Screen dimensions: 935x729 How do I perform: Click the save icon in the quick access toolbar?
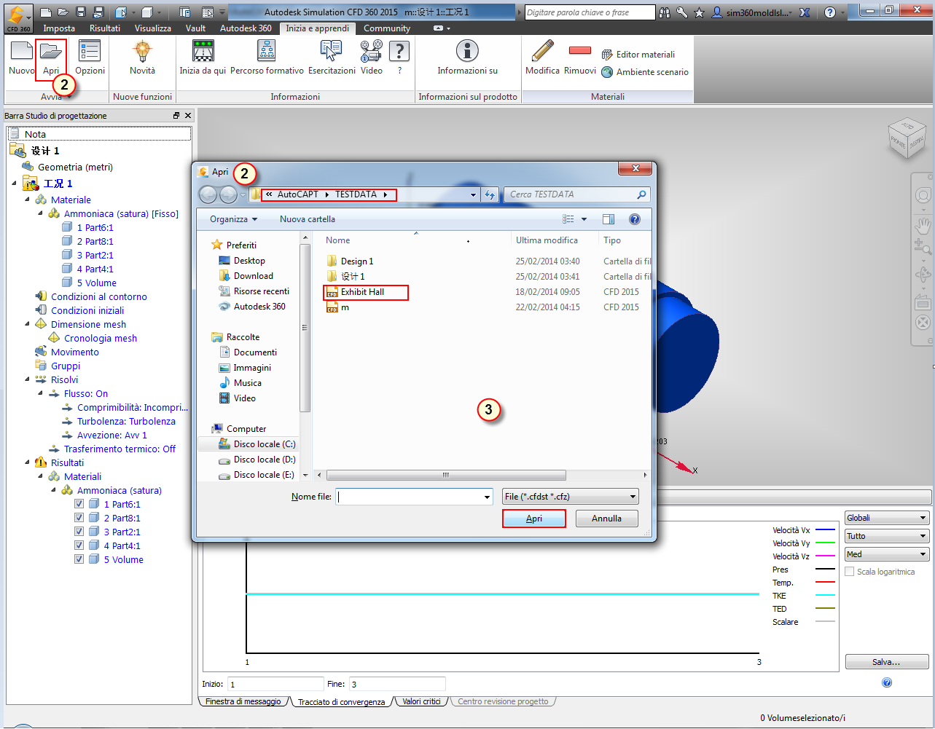click(x=81, y=12)
